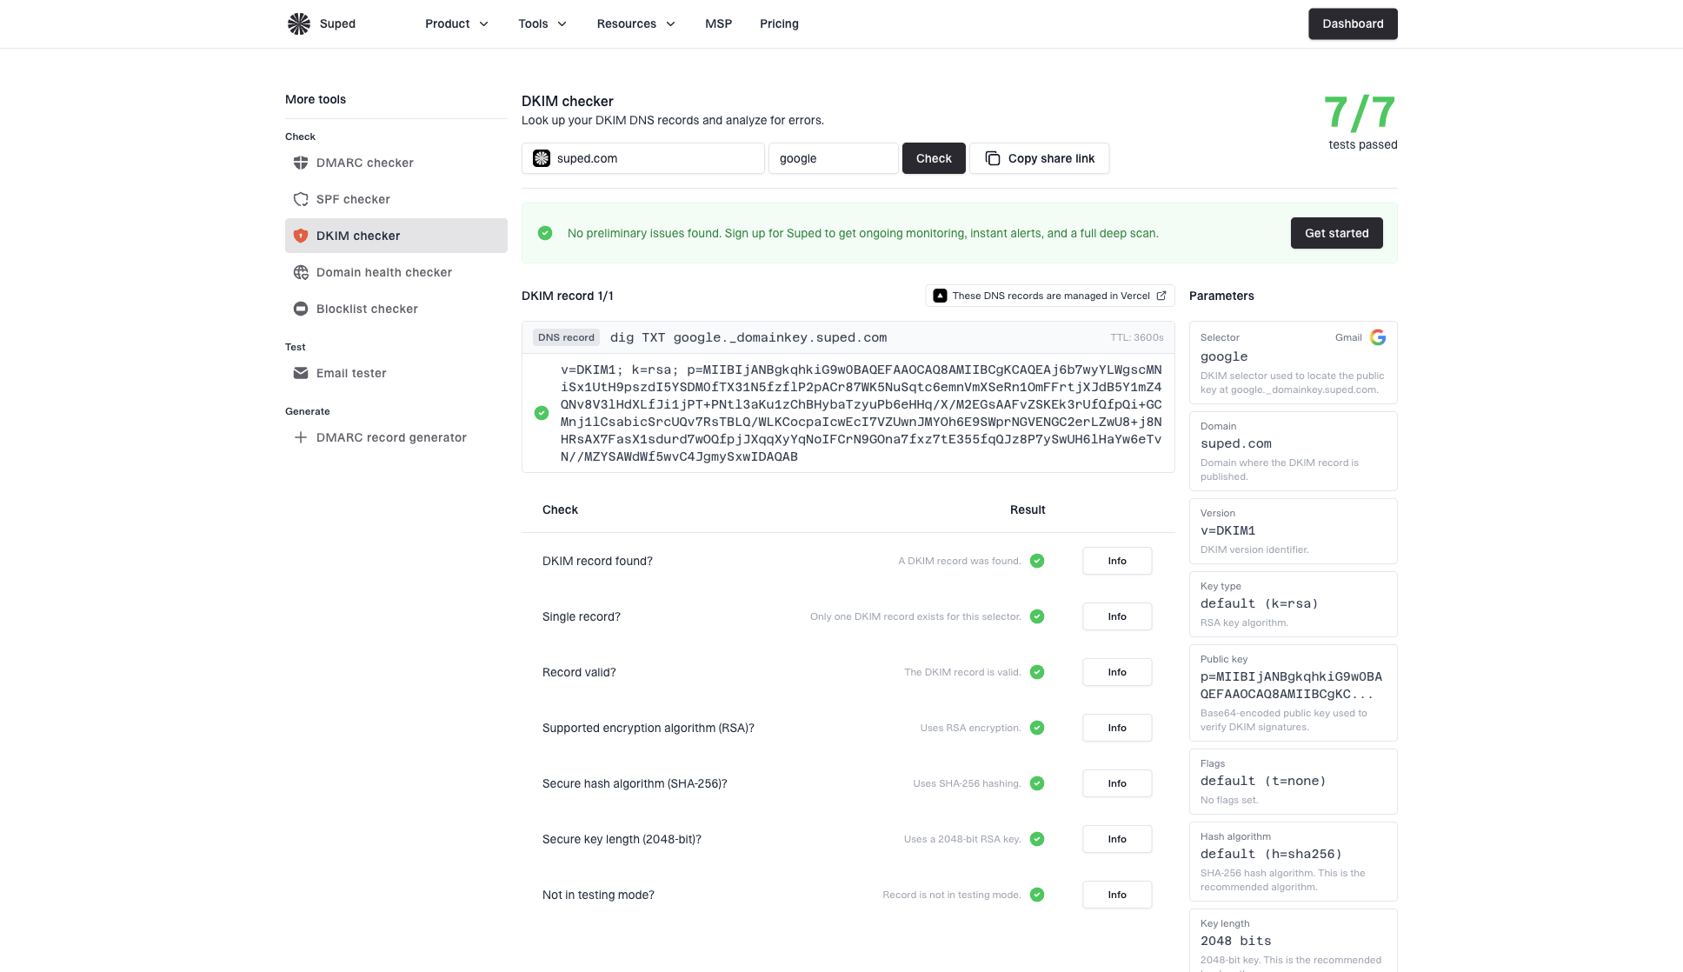Expand the Resources dropdown
Image resolution: width=1683 pixels, height=972 pixels.
point(635,23)
